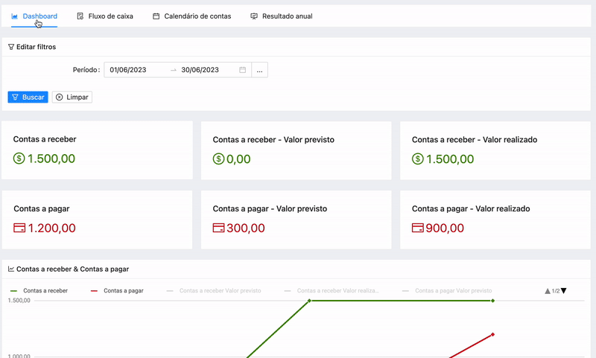Click the dollar icon in Valor previsto receber card
This screenshot has height=358, width=596.
click(x=218, y=159)
